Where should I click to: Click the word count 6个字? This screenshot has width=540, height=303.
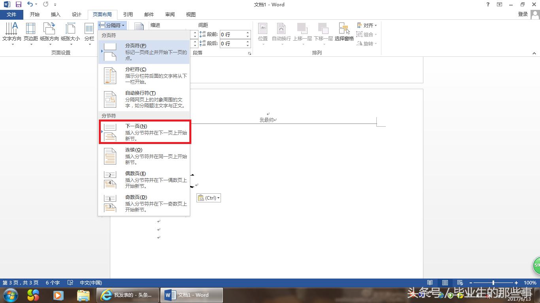[53, 283]
